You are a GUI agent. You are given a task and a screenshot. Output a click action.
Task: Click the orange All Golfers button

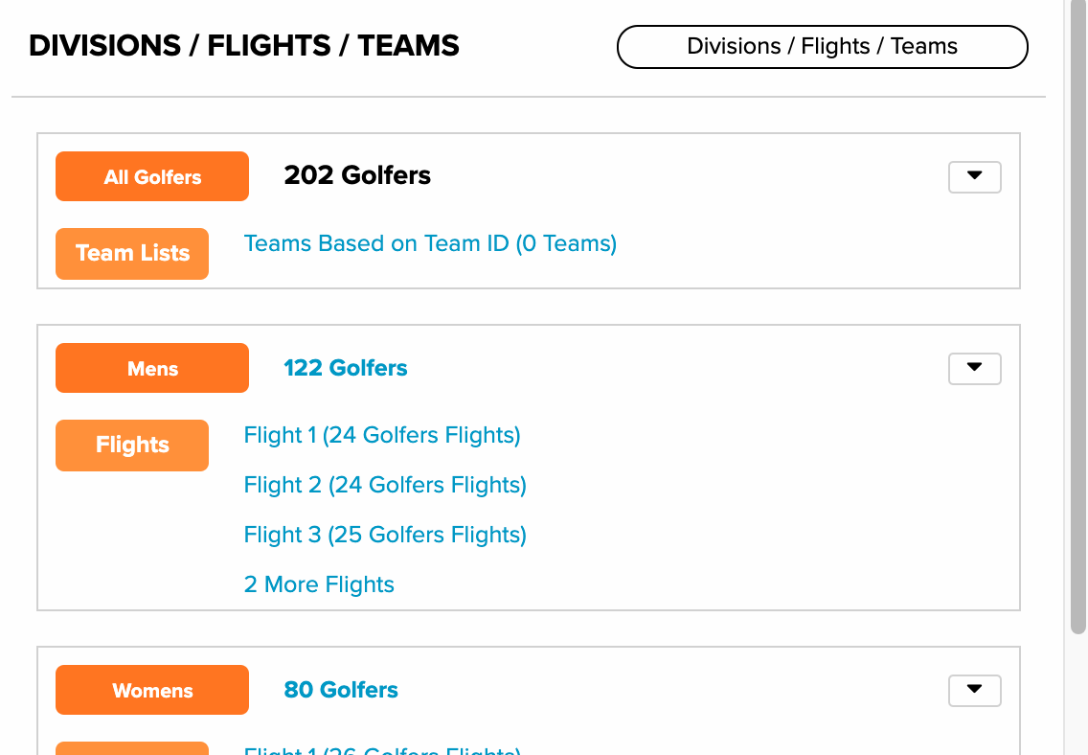coord(152,176)
